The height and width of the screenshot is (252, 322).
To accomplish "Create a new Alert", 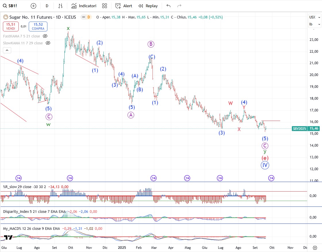I will click(124, 6).
